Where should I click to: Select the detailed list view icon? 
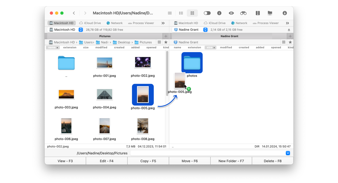[181, 13]
